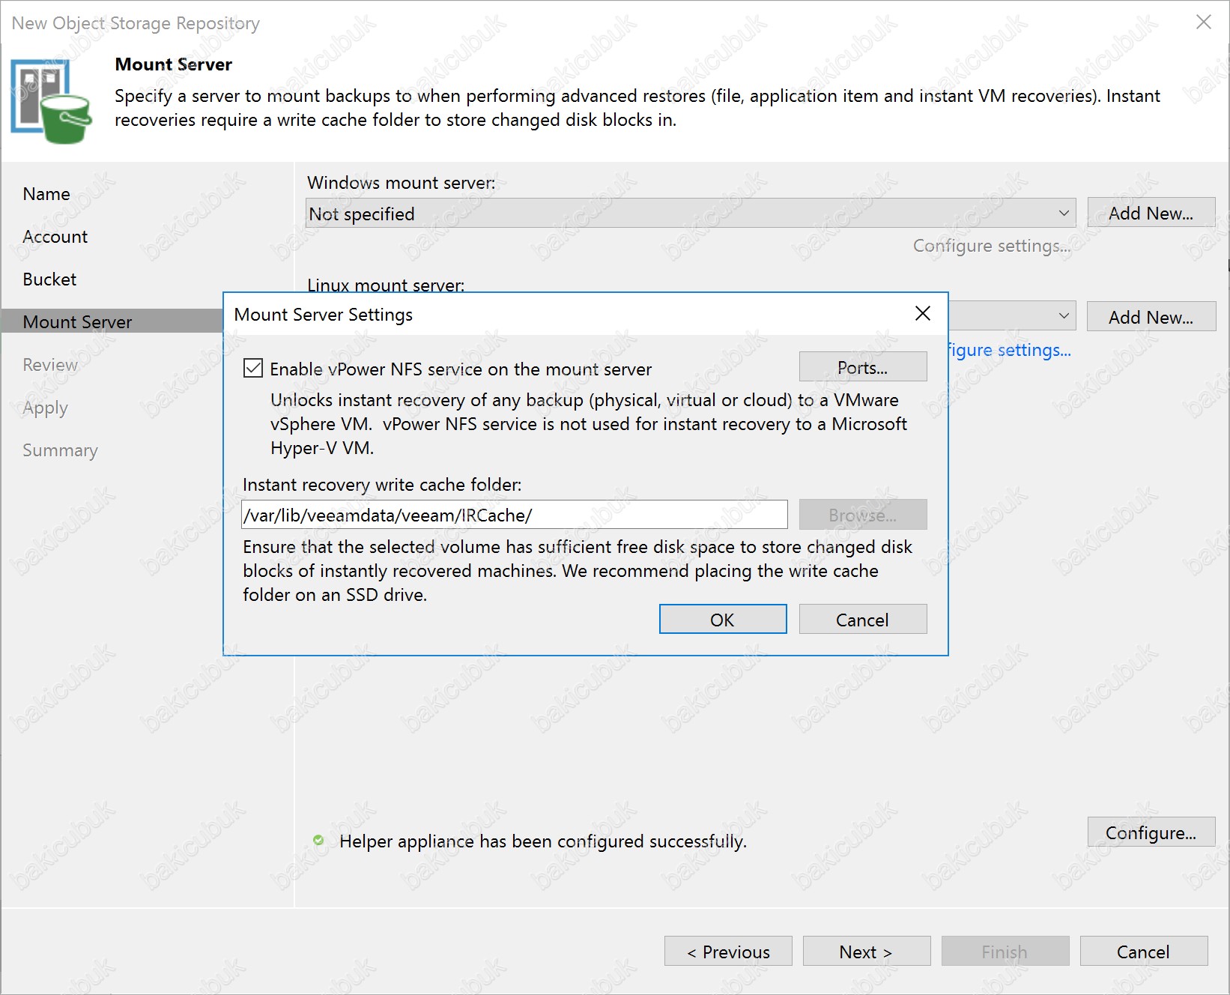1230x995 pixels.
Task: Go to the Bucket wizard step
Action: pyautogui.click(x=49, y=279)
